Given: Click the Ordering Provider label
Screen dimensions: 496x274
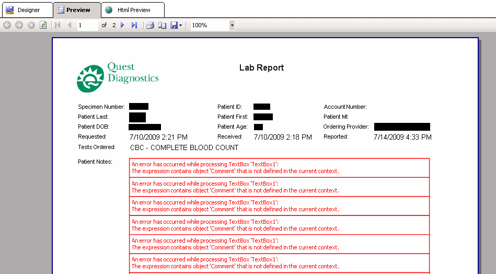Looking at the screenshot, I should click(346, 127).
